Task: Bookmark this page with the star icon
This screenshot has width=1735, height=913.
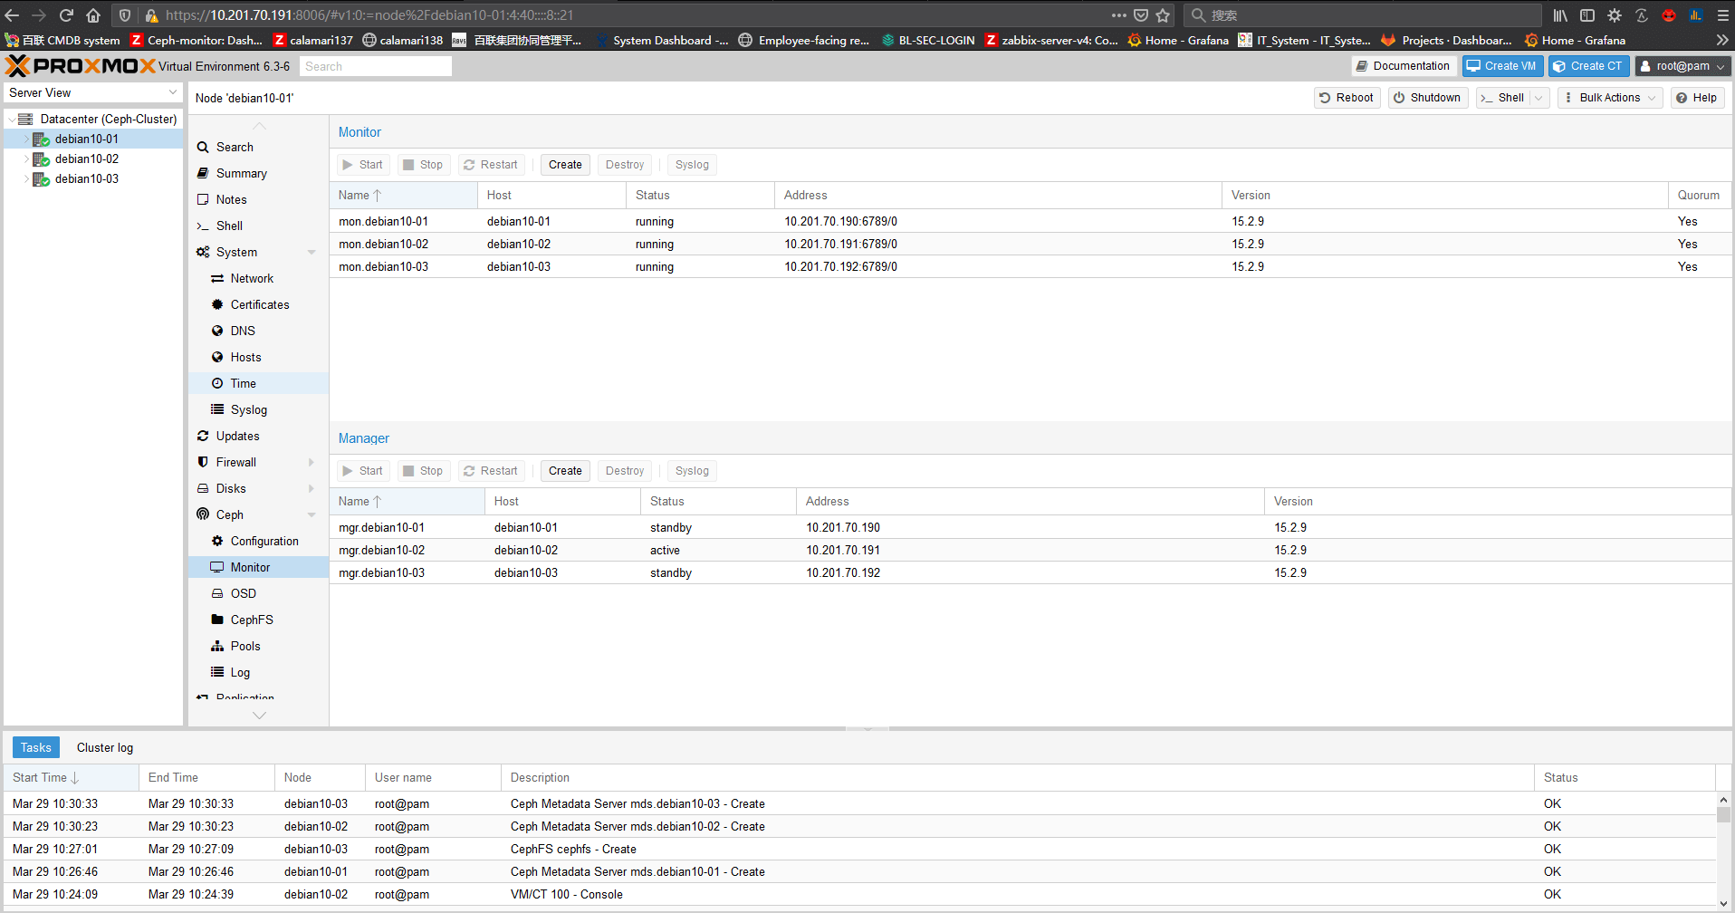Action: (1164, 15)
